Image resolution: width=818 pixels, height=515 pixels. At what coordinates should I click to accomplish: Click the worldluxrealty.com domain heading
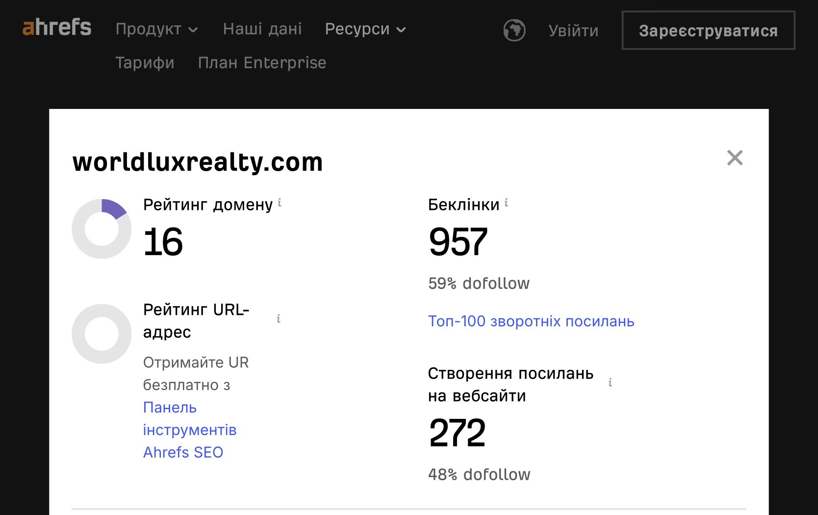click(x=197, y=162)
